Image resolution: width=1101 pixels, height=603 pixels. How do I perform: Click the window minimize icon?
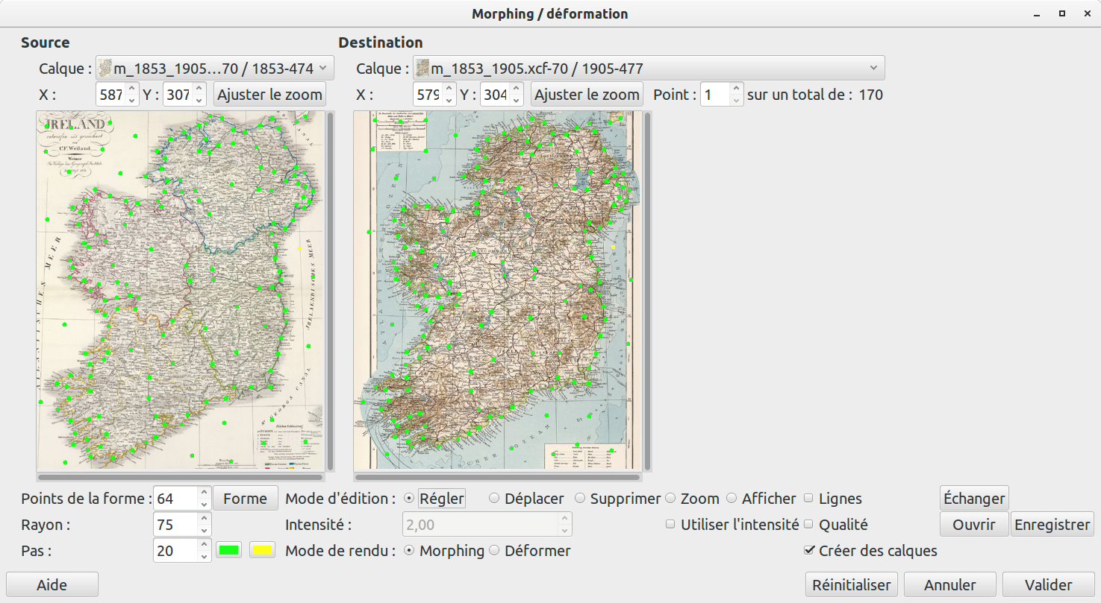[x=1038, y=14]
